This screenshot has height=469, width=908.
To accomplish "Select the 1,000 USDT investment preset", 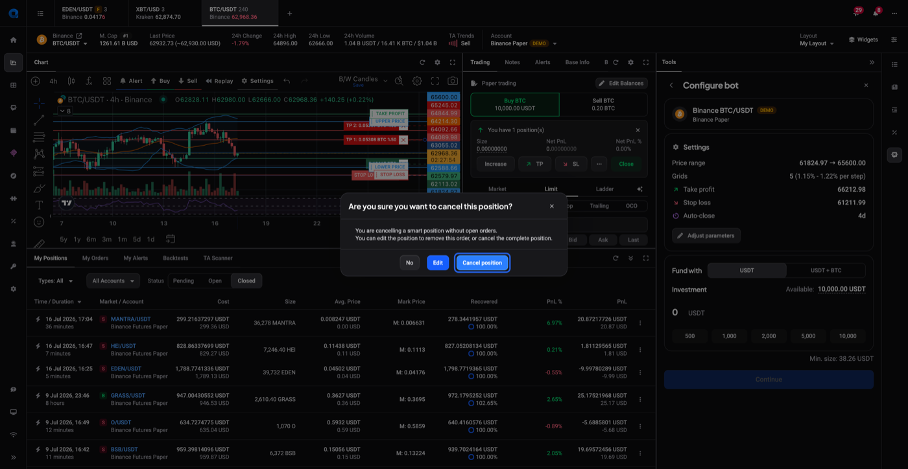I will pyautogui.click(x=729, y=336).
